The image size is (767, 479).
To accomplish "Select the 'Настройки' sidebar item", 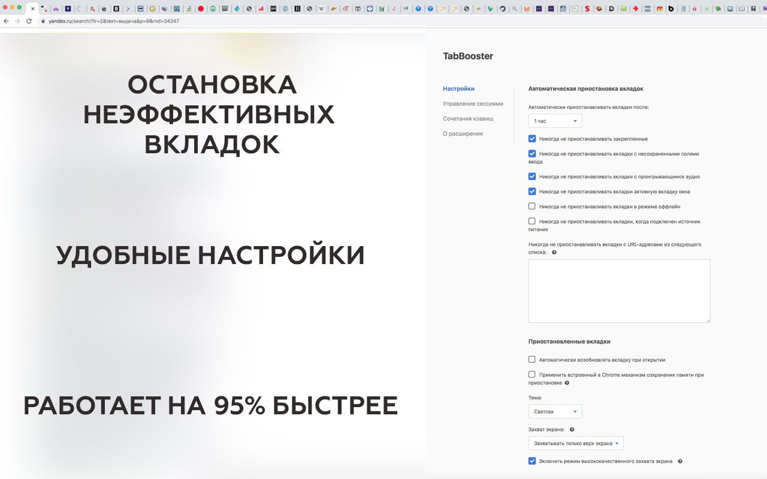I will pos(458,89).
